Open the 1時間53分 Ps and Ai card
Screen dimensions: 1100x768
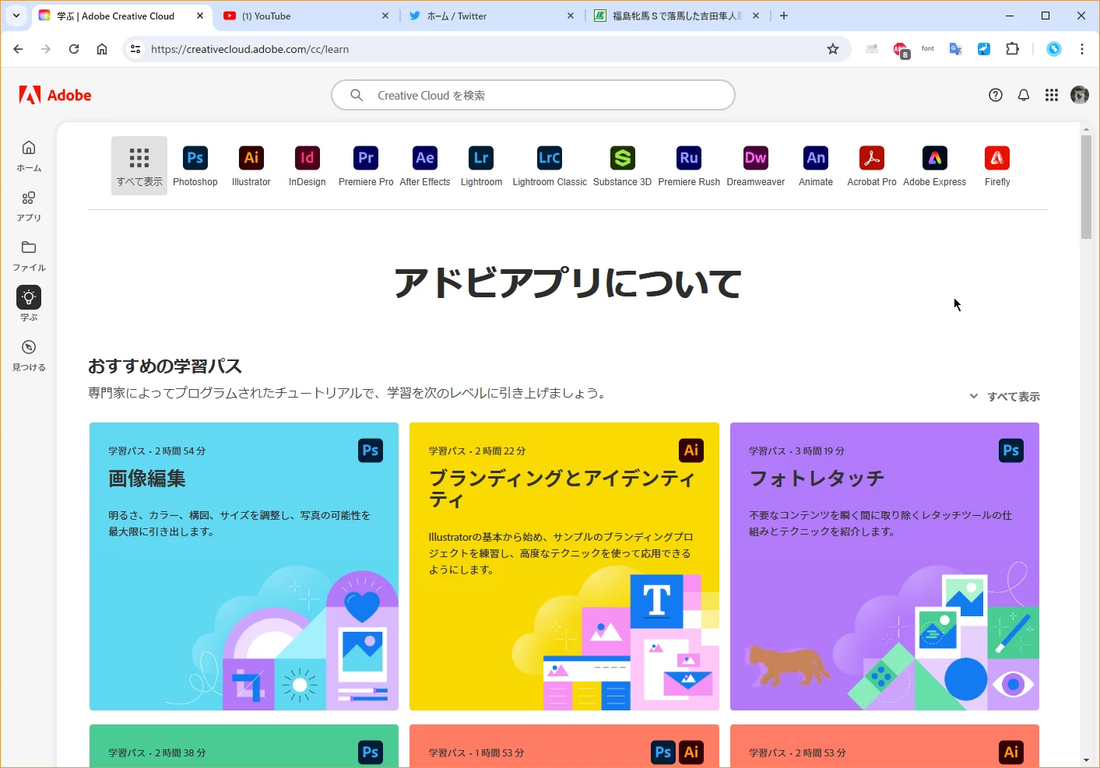(564, 745)
